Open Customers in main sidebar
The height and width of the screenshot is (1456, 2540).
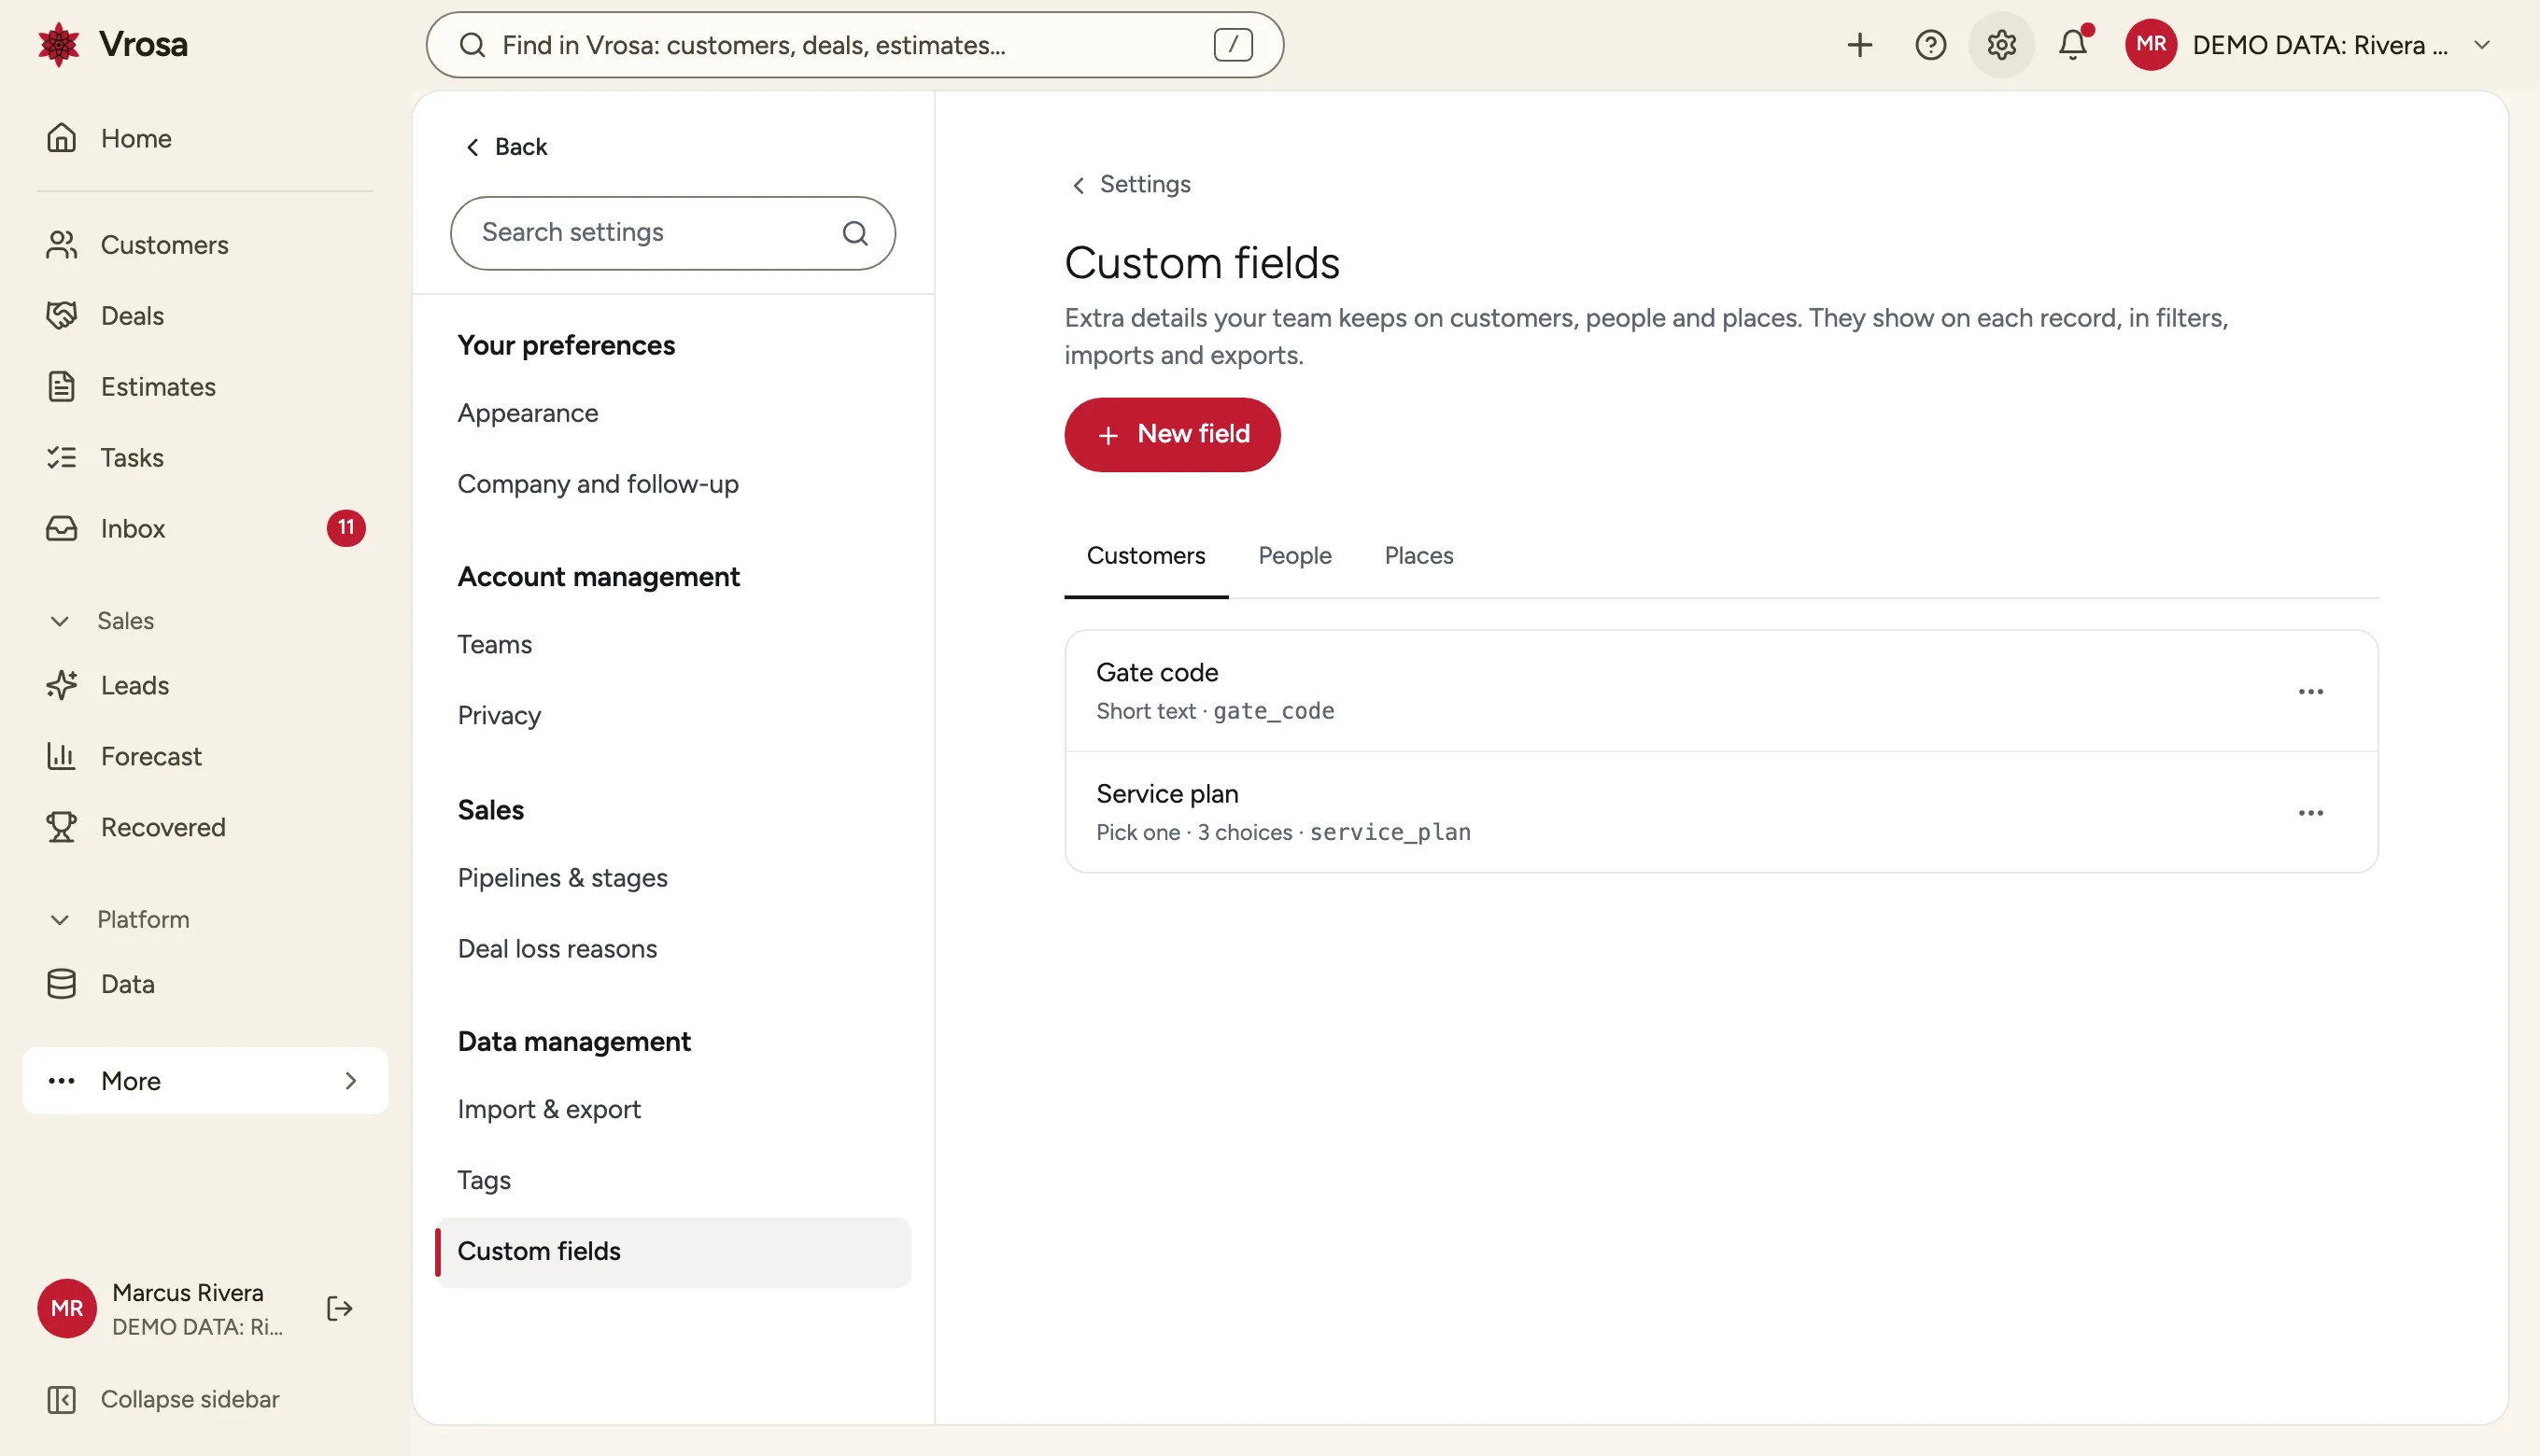click(x=205, y=245)
